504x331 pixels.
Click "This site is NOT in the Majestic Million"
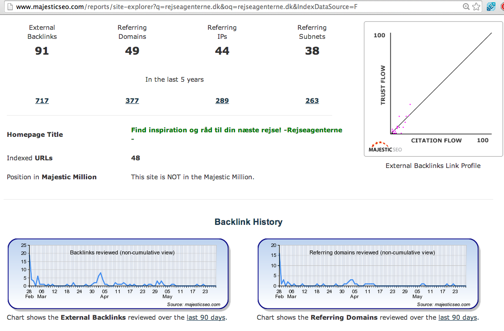coord(193,177)
